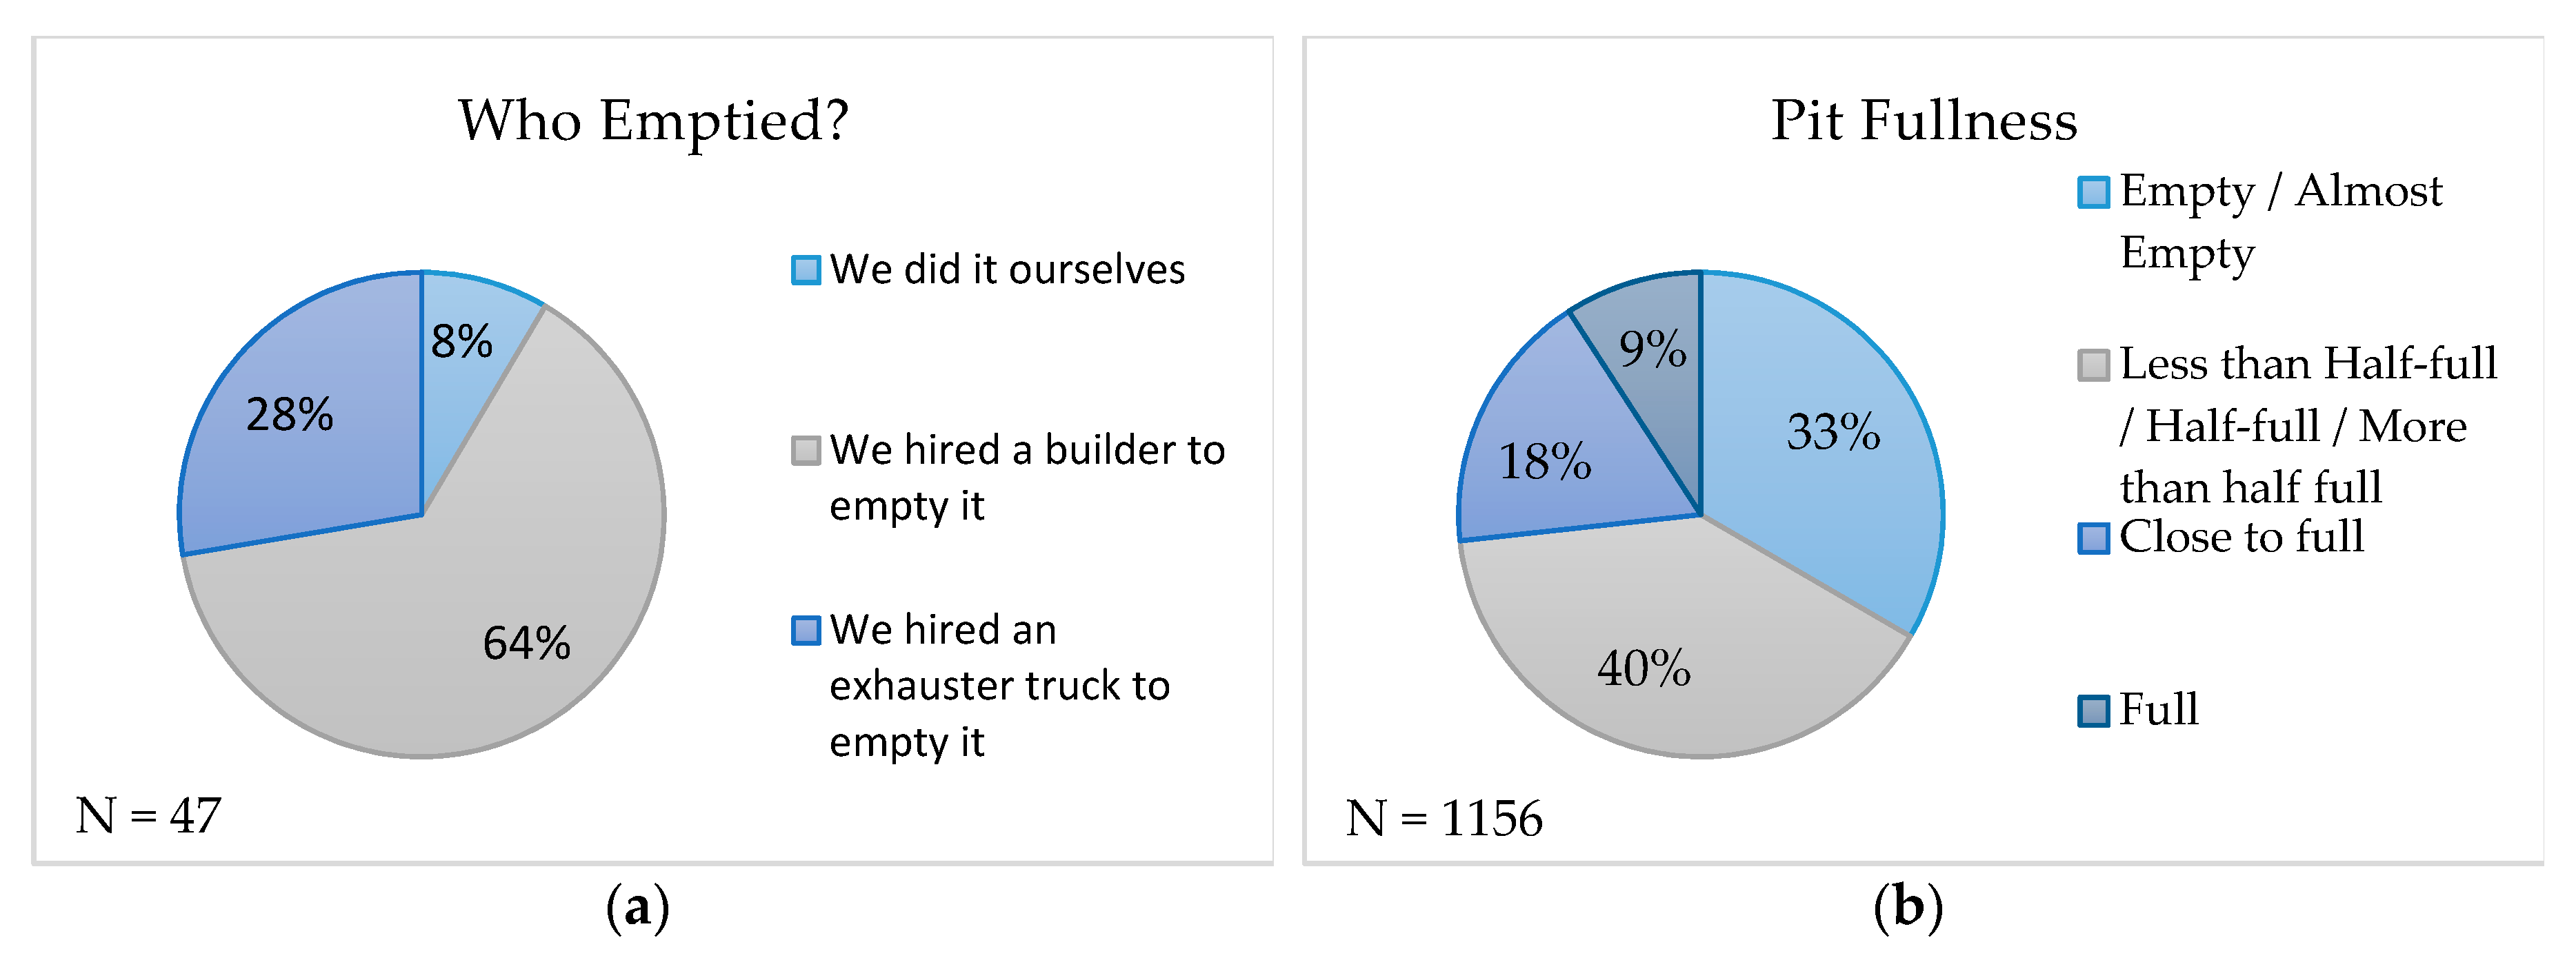Click the '(a)' subfigure caption
The image size is (2576, 971).
click(637, 908)
